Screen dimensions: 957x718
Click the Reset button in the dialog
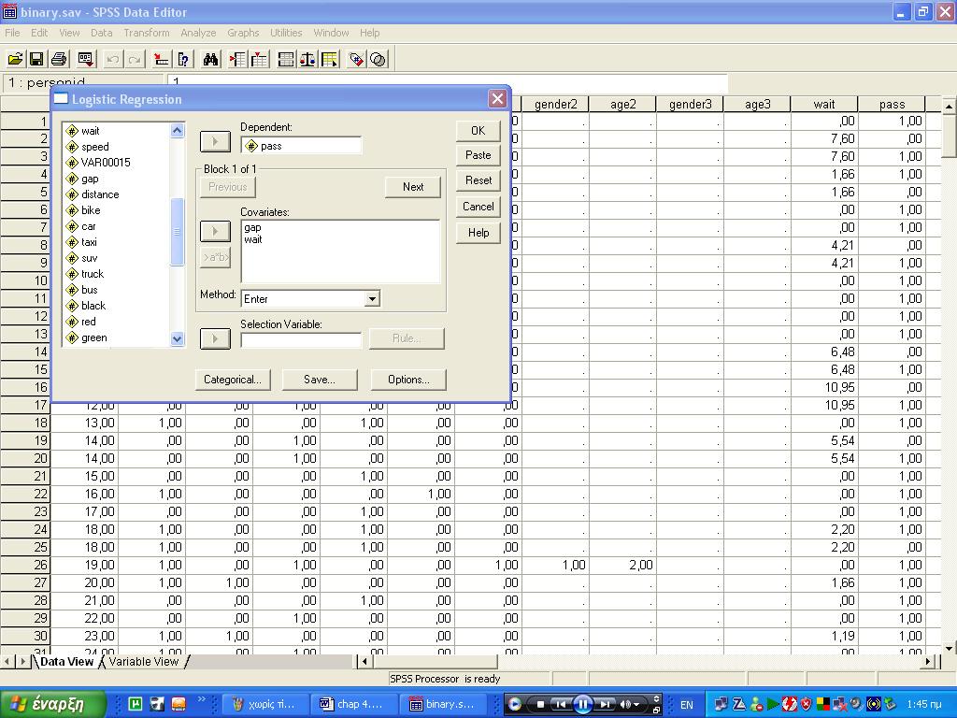coord(478,180)
